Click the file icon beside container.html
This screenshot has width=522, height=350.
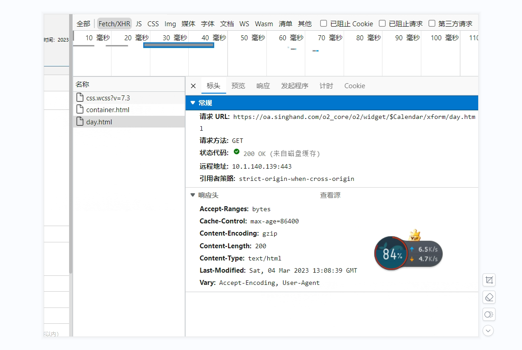pos(79,109)
